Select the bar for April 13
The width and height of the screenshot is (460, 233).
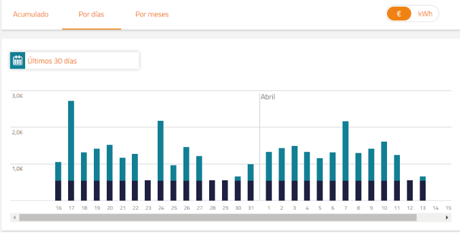point(423,189)
